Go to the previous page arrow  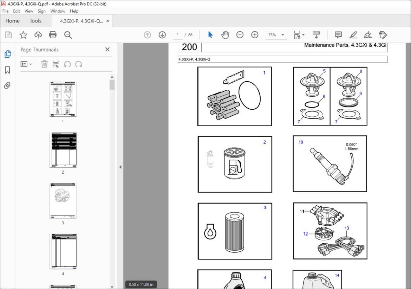pyautogui.click(x=147, y=35)
